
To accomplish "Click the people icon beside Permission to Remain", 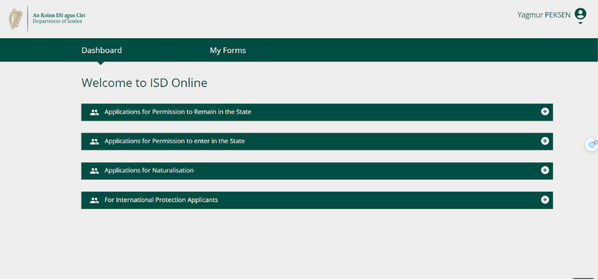I will point(94,112).
